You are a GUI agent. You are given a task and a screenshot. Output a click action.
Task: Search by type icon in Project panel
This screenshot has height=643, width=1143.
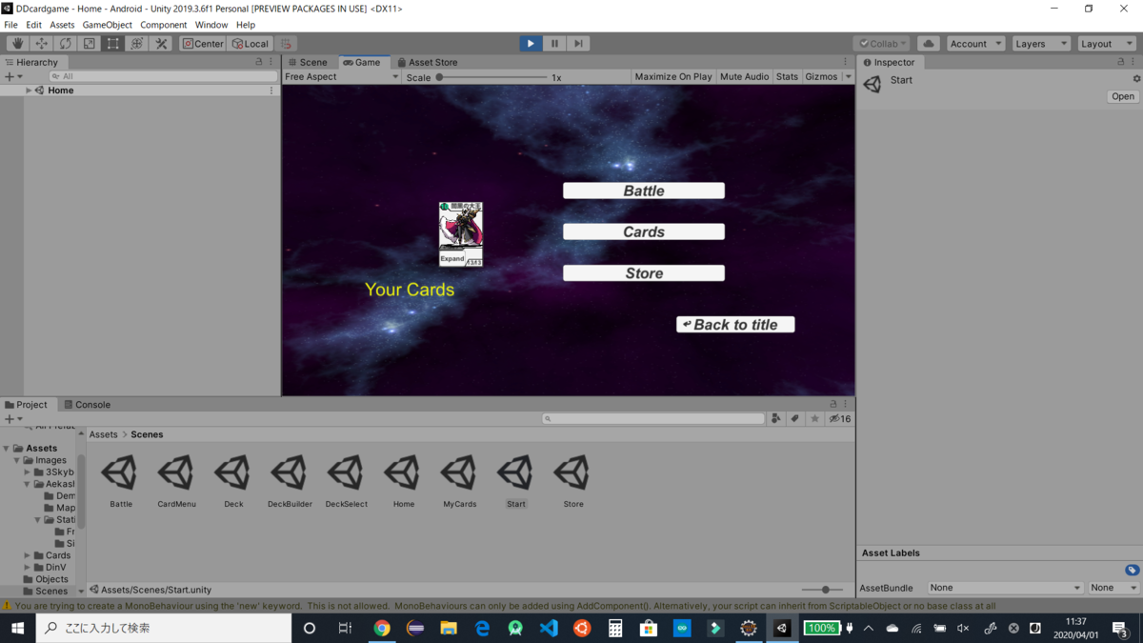point(776,418)
